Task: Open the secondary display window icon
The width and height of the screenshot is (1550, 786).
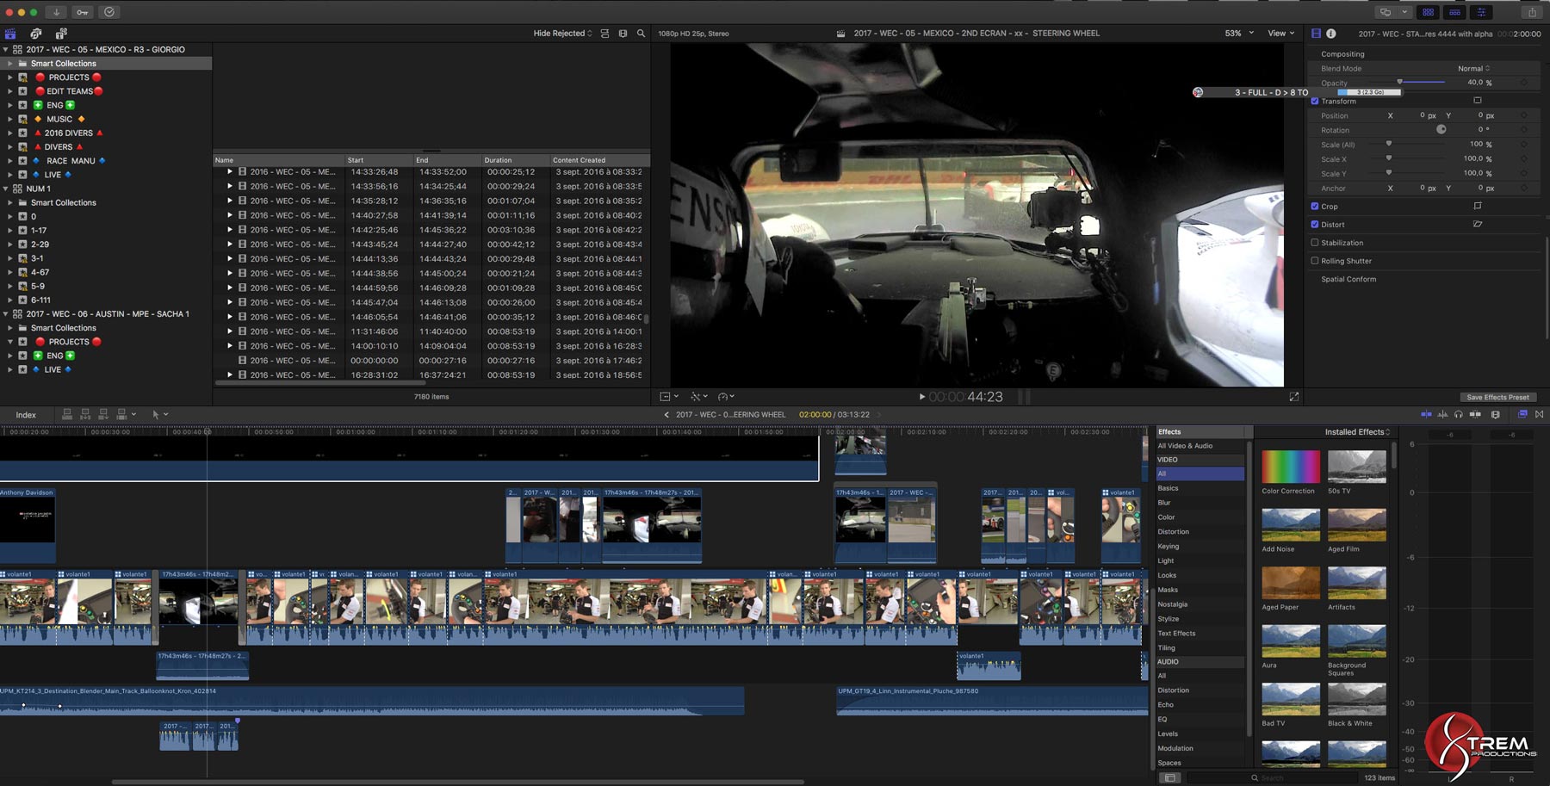Action: (x=1386, y=12)
